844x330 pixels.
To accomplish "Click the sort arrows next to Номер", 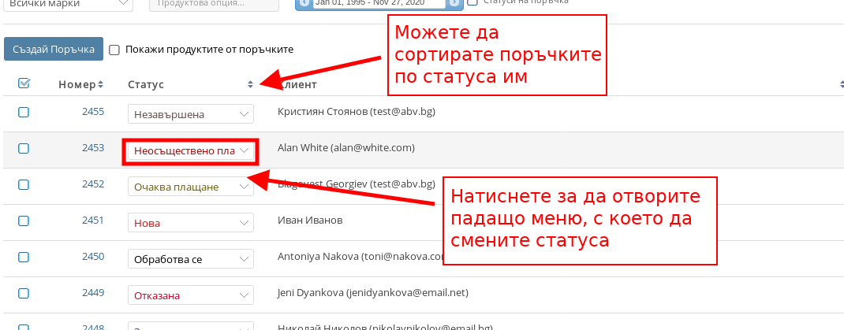I will [101, 84].
